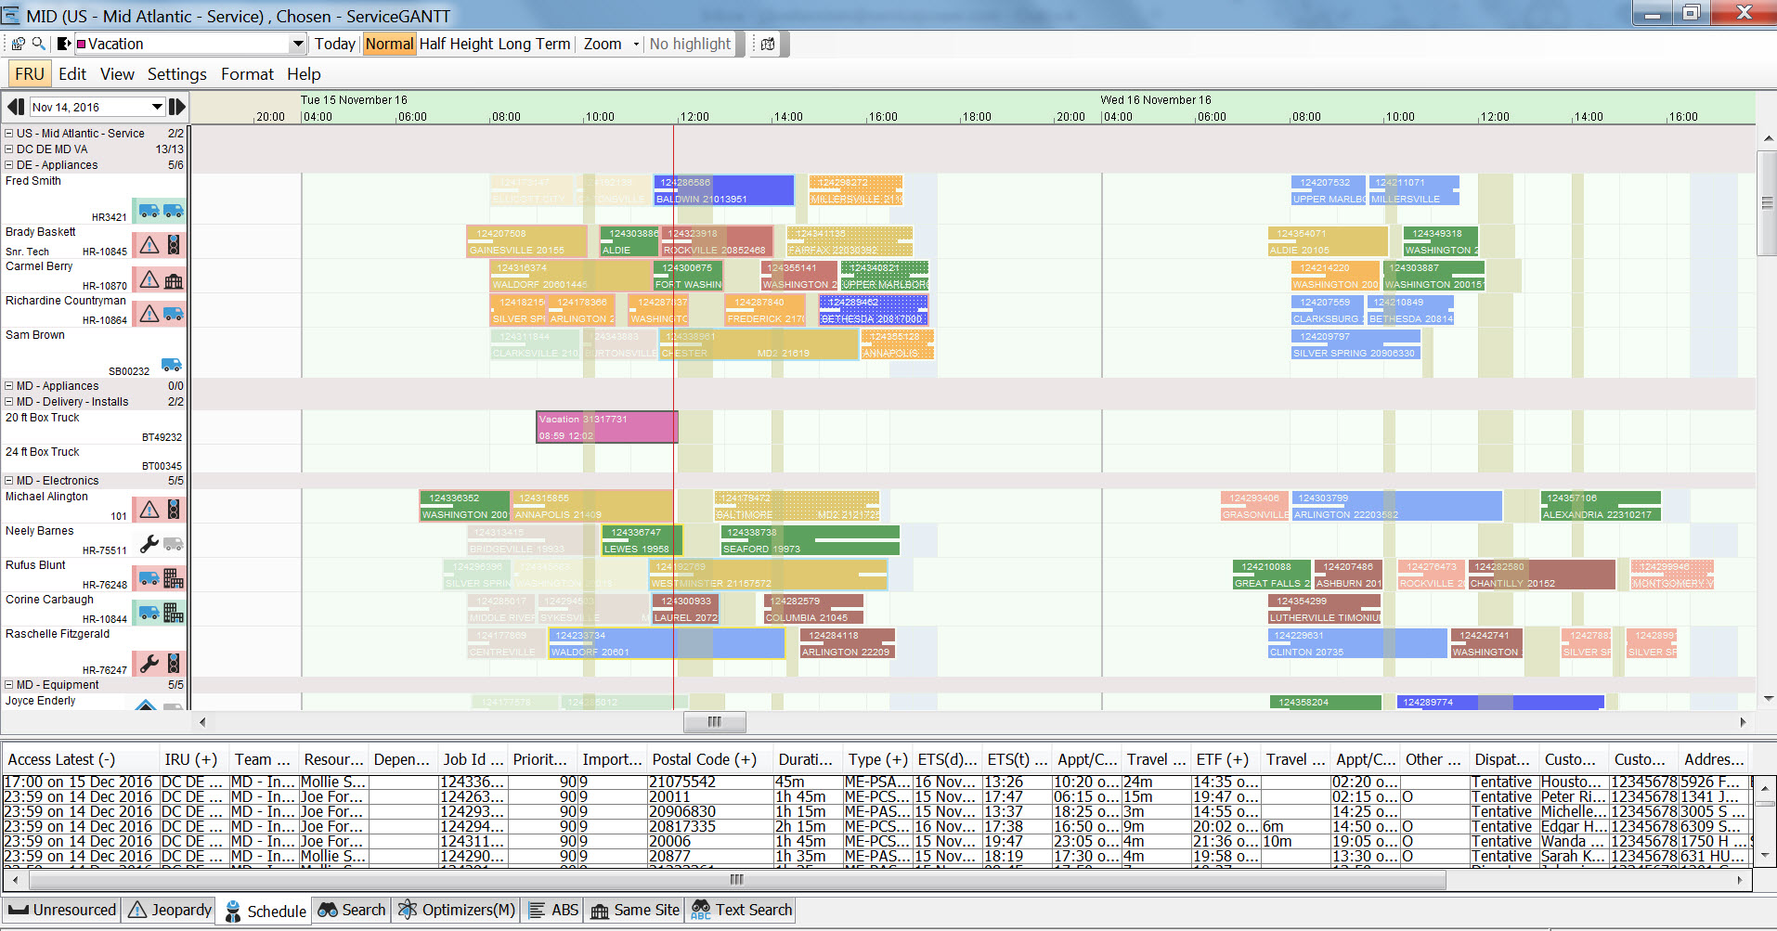Go to previous day arrow
Screen dimensions: 1777x931
click(16, 107)
